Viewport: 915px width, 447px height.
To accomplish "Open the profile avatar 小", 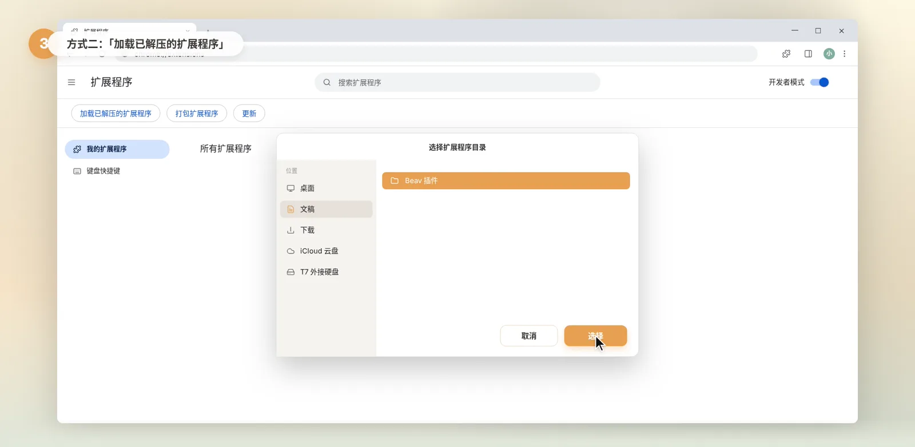I will point(829,54).
